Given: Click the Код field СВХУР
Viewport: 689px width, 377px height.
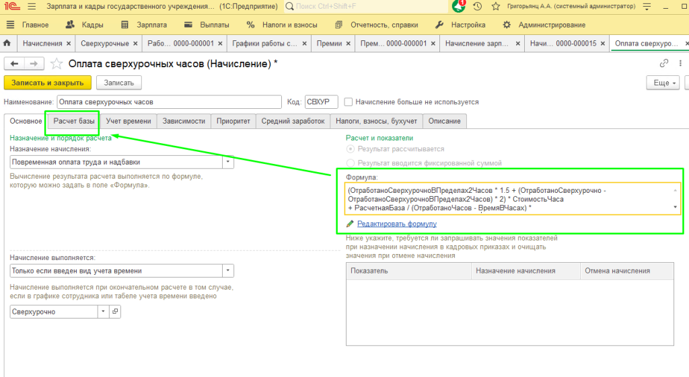Looking at the screenshot, I should click(321, 102).
